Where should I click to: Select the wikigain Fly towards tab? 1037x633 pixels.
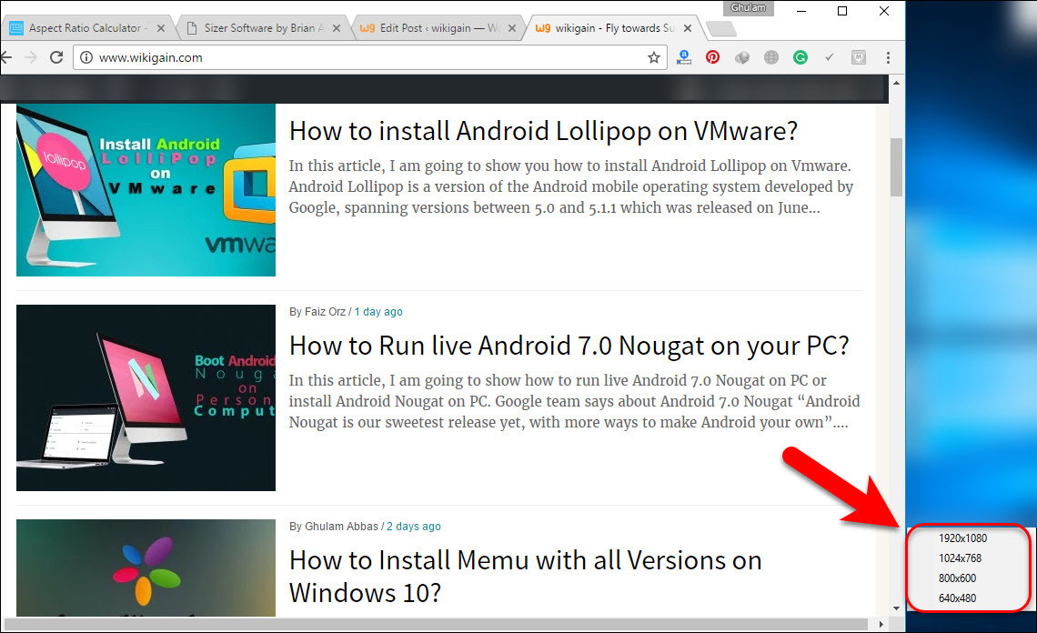coord(612,28)
